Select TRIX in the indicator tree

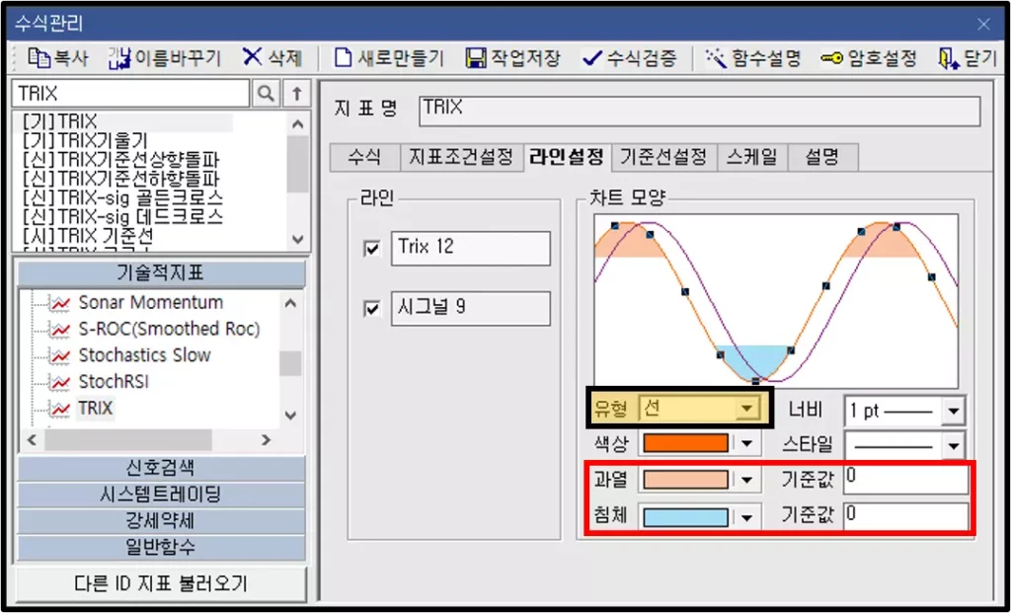coord(96,409)
